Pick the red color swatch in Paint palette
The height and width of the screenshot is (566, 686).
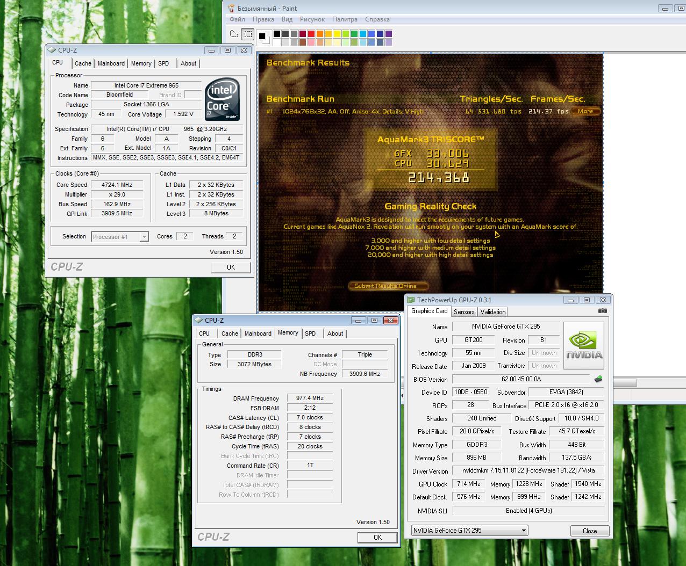click(311, 34)
